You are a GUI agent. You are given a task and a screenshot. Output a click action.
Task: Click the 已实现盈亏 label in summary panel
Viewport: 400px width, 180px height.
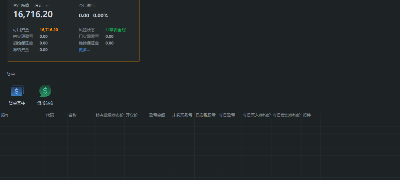tap(89, 37)
